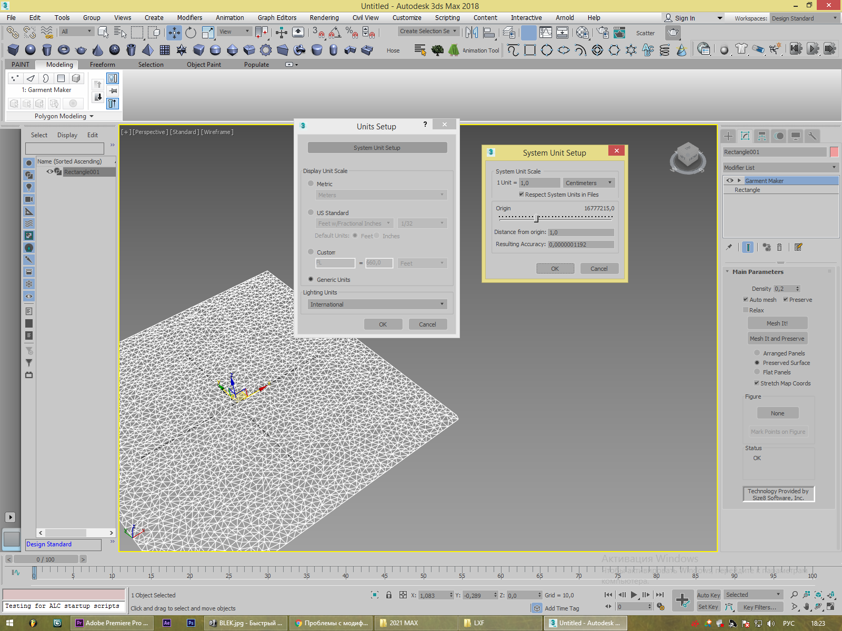This screenshot has width=842, height=631.
Task: Click the Mirror tool icon
Action: (472, 33)
